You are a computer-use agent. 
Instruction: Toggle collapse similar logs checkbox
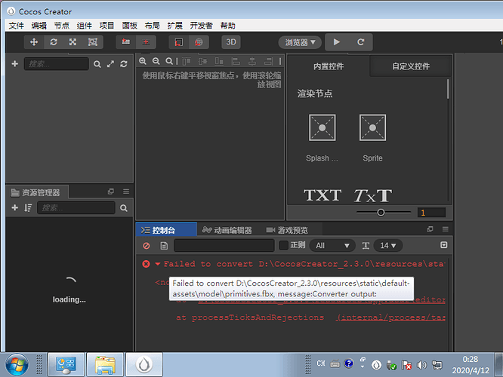443,245
